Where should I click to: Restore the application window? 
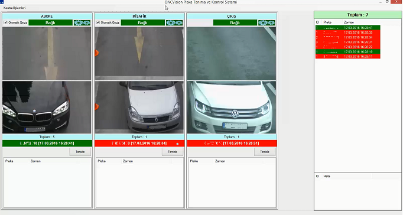click(387, 2)
